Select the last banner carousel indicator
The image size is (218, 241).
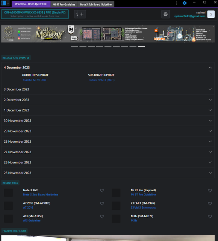(141, 47)
